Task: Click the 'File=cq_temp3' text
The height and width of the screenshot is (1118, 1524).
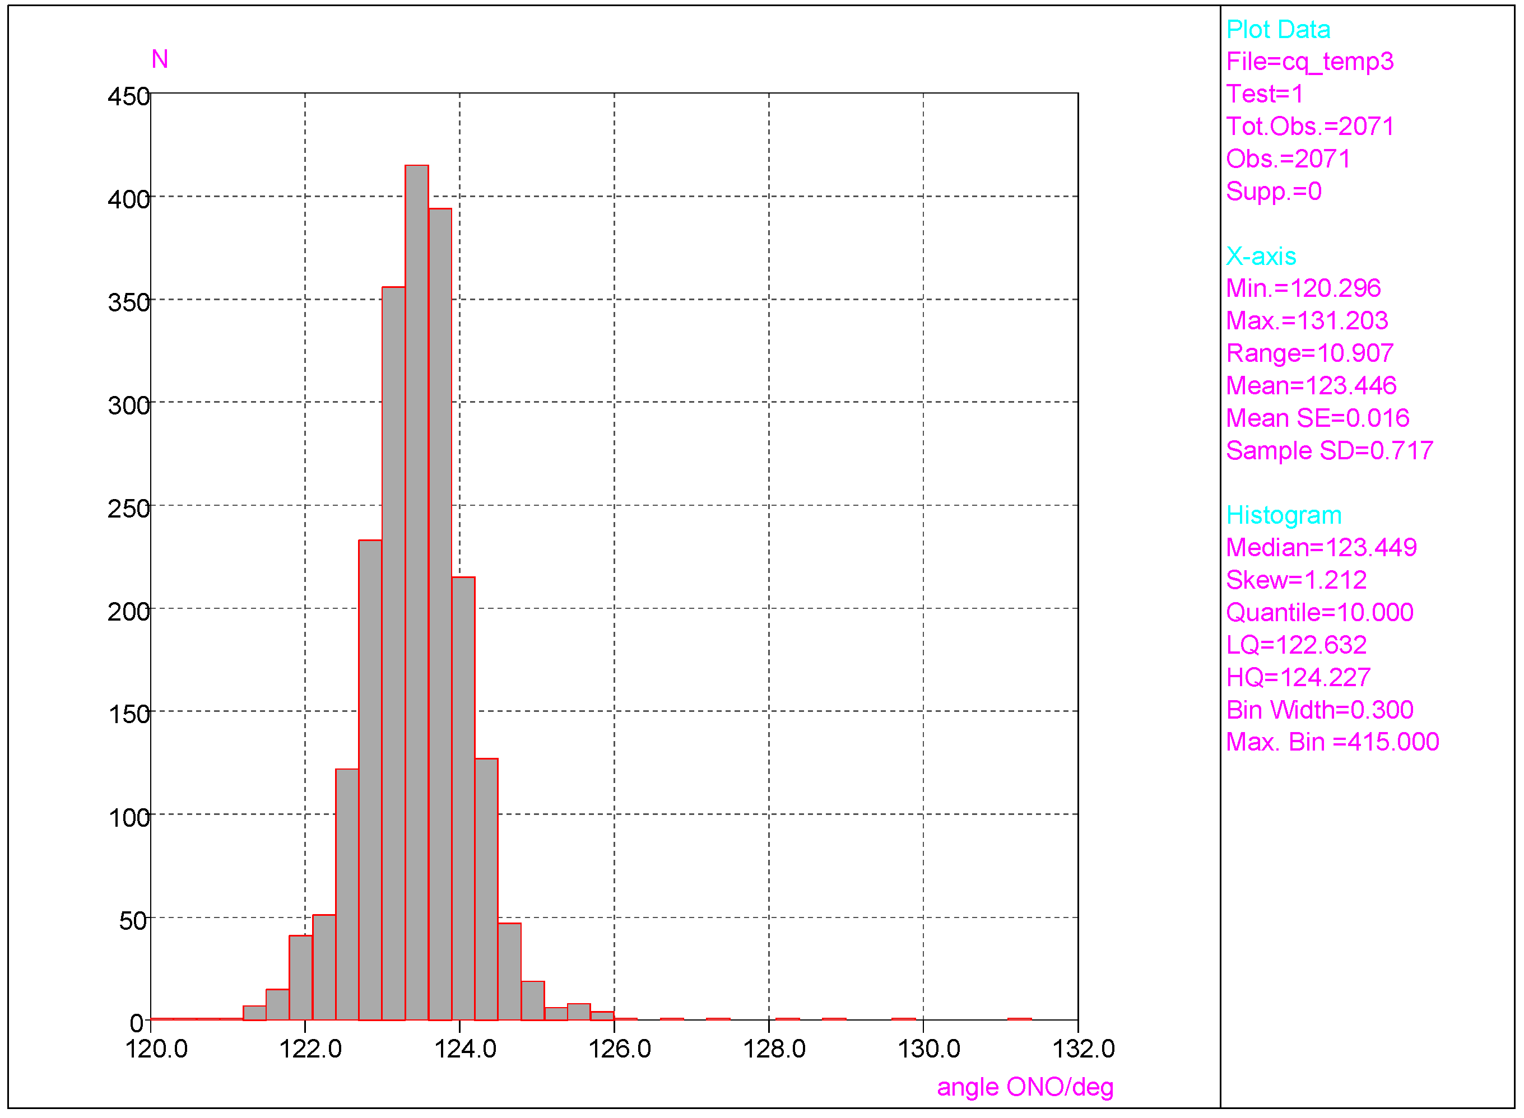Action: (1309, 62)
